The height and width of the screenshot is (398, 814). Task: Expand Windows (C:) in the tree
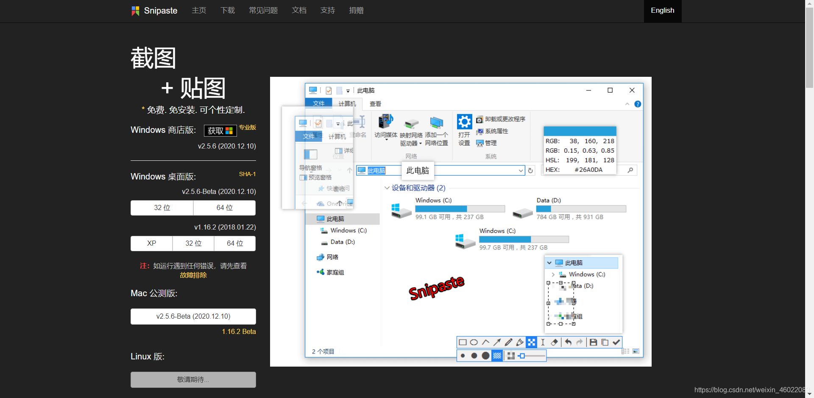click(x=553, y=275)
